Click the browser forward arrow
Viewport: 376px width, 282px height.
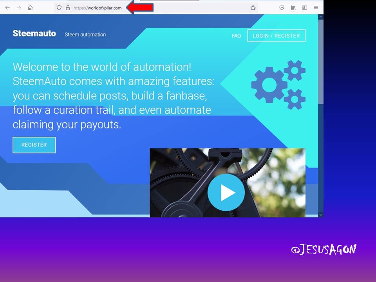(x=19, y=8)
